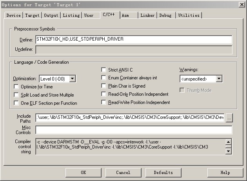This screenshot has height=181, width=247.
Task: Restore settings with Defaults button
Action: point(163,172)
